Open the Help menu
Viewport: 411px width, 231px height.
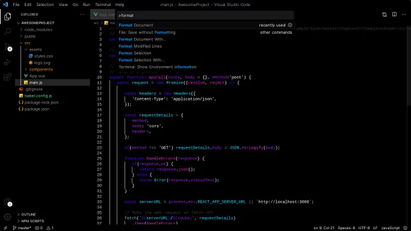pyautogui.click(x=120, y=4)
